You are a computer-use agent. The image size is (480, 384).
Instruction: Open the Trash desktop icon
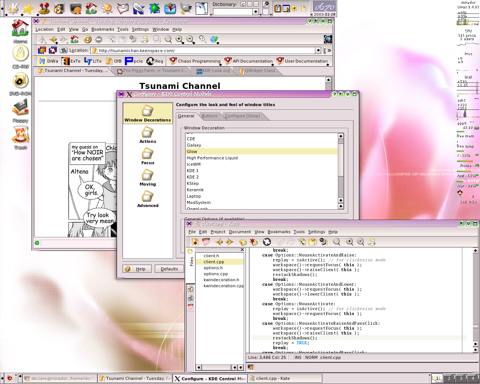20,137
